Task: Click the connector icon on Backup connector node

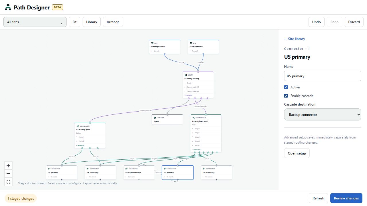Action: (127, 169)
